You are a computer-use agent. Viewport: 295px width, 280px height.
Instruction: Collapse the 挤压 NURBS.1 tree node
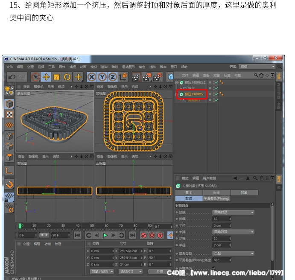point(177,82)
